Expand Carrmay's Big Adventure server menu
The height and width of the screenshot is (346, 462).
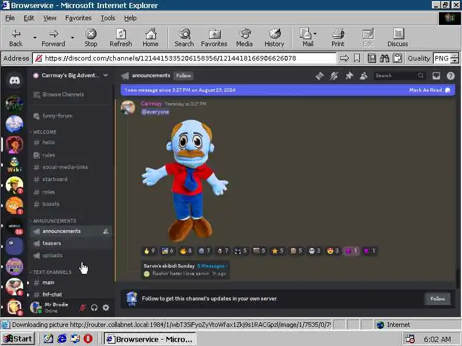(70, 76)
